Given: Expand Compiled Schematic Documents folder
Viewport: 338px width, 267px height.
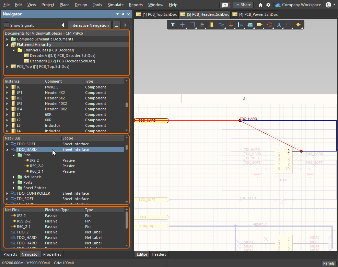Looking at the screenshot, I should click(7, 39).
